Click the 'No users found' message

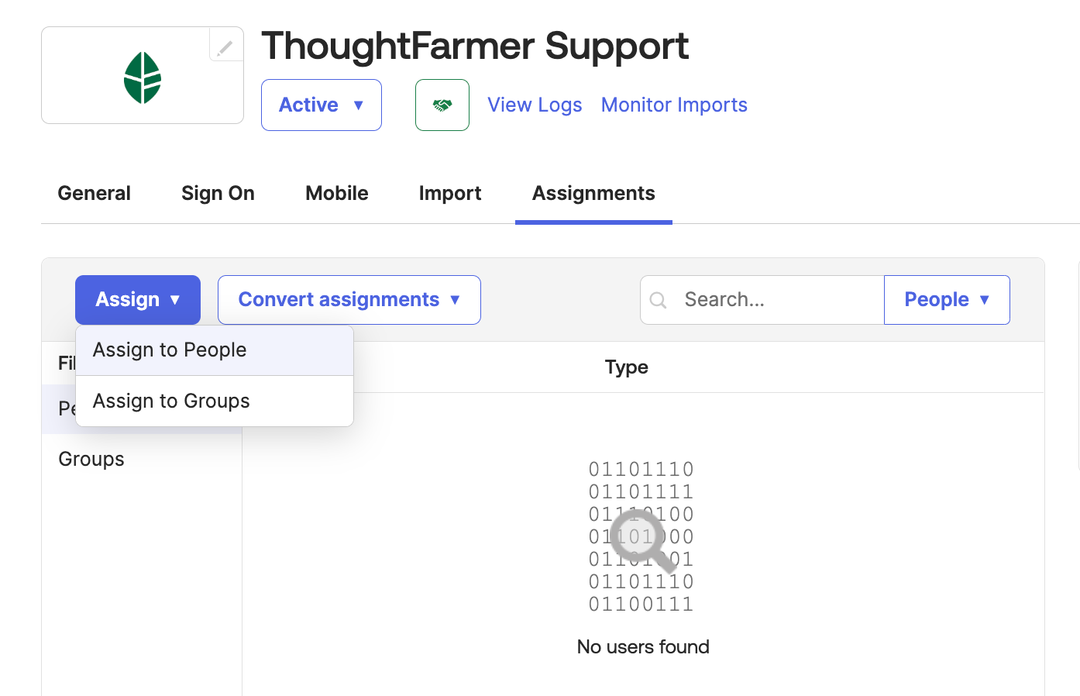pyautogui.click(x=643, y=647)
